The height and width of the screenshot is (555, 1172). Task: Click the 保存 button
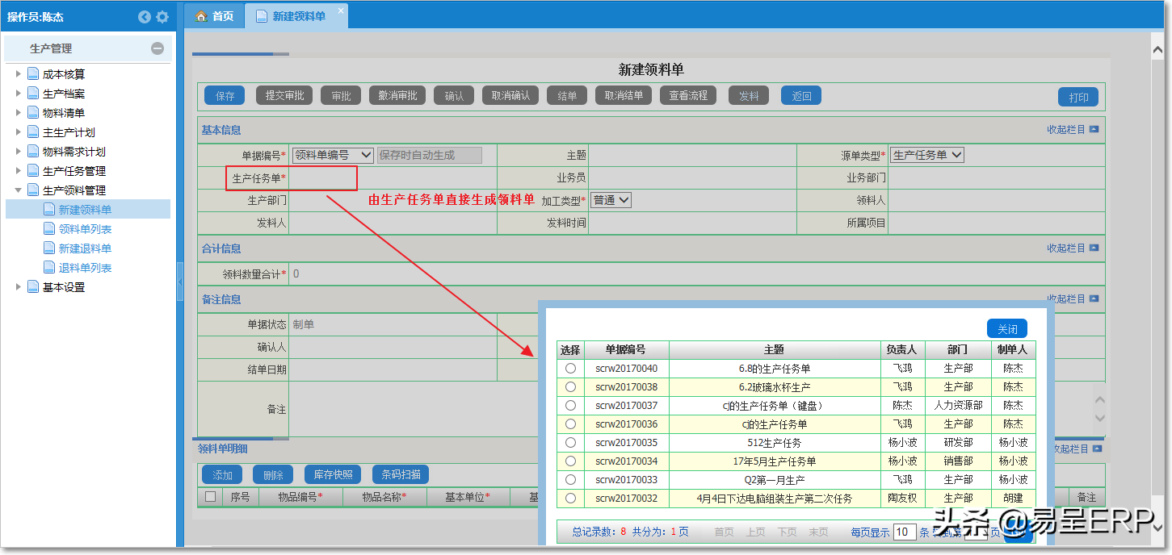(x=225, y=96)
